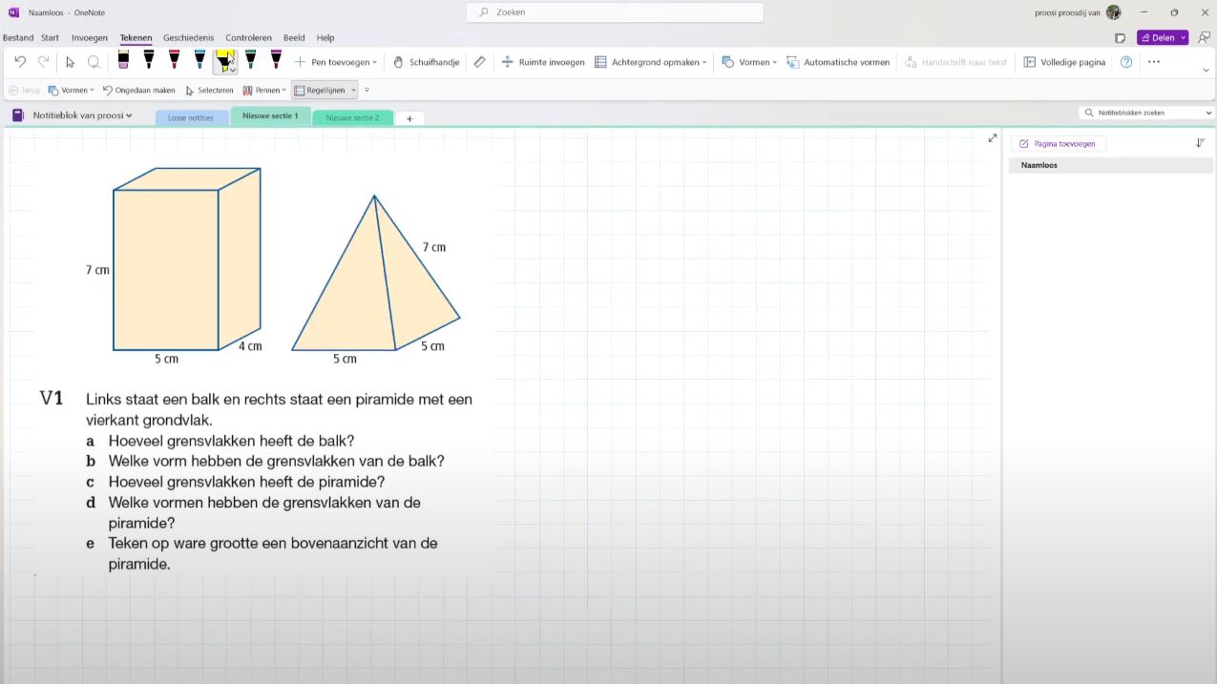Image resolution: width=1217 pixels, height=684 pixels.
Task: Open the Notitieblokken zoeken dropdown arrow
Action: pos(1208,113)
